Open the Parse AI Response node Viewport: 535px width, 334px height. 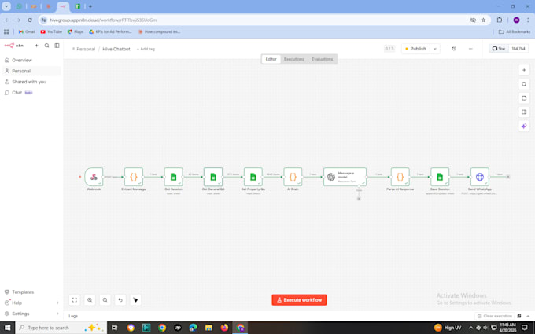pos(400,177)
